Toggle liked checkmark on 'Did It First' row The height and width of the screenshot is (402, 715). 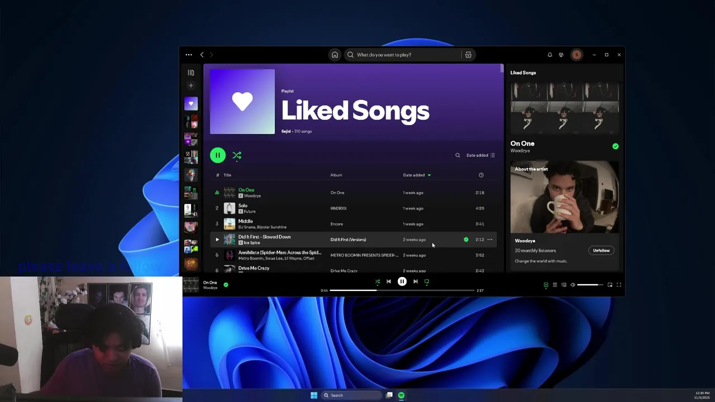point(466,240)
